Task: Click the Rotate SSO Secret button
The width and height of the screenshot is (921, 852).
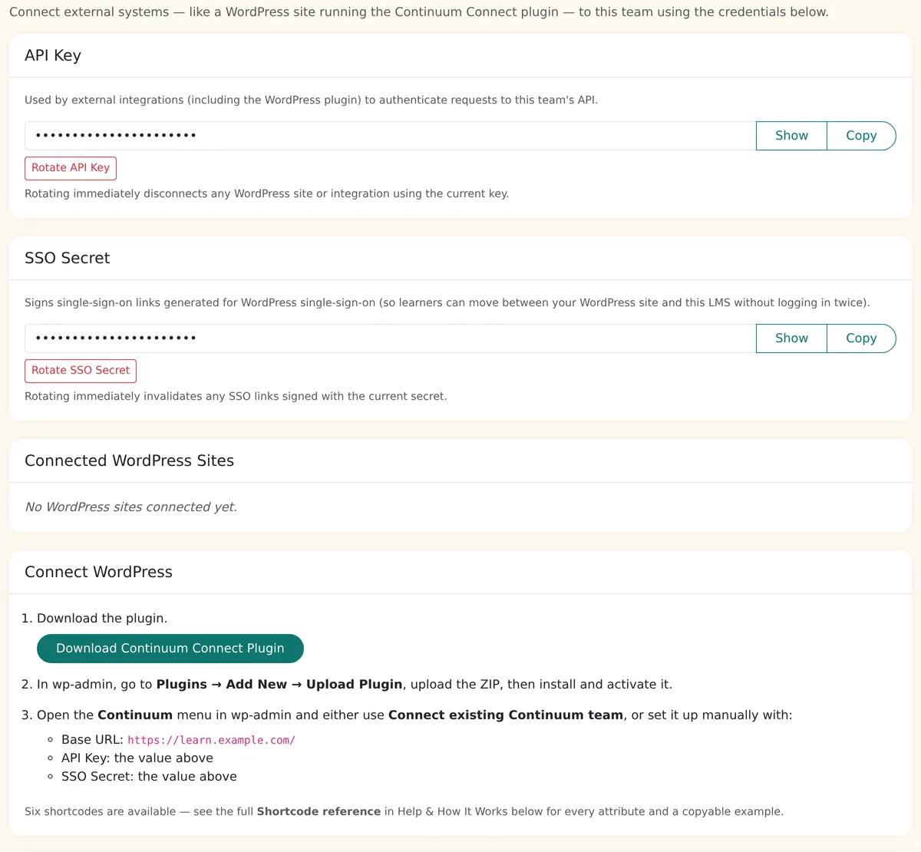Action: (x=81, y=371)
